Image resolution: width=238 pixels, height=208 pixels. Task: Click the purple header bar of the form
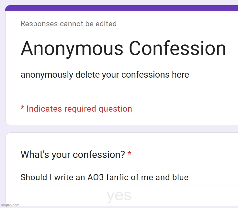(122, 8)
